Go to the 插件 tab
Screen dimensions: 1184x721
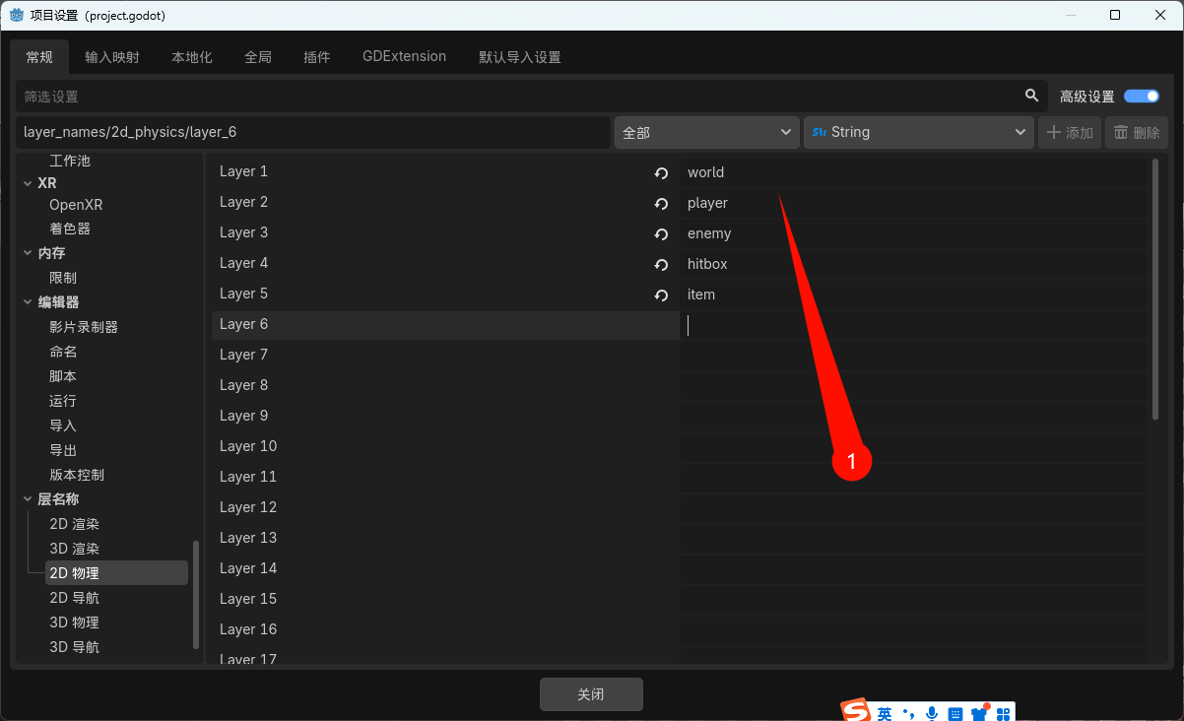tap(317, 57)
